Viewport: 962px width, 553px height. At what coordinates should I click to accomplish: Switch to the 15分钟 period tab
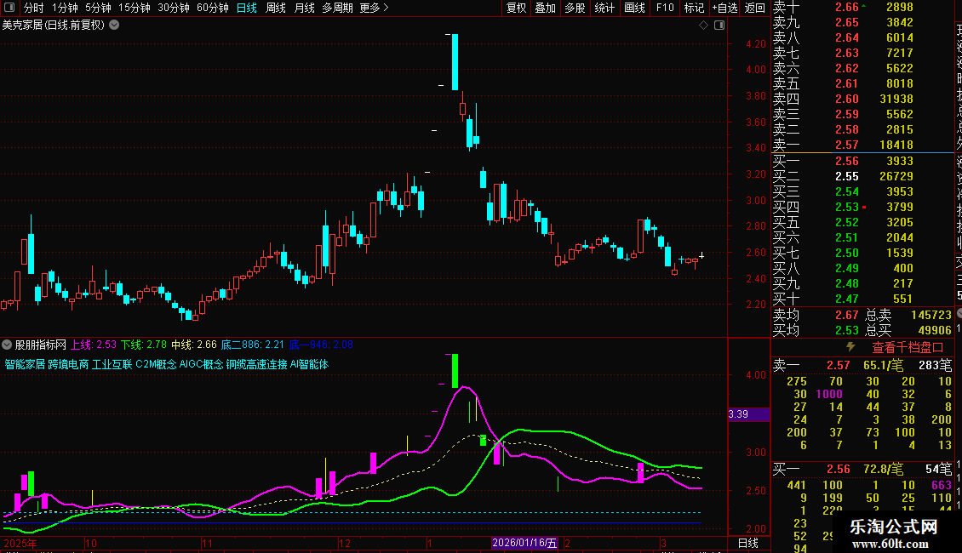pos(135,8)
